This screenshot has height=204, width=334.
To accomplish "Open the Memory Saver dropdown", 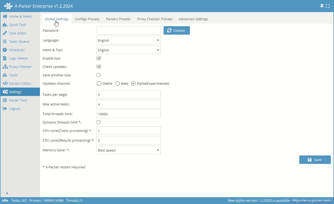I will pos(129,150).
